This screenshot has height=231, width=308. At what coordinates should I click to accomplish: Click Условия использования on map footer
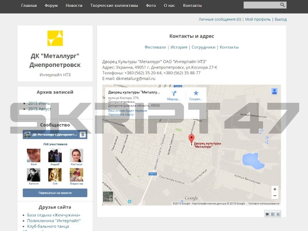click(x=264, y=204)
